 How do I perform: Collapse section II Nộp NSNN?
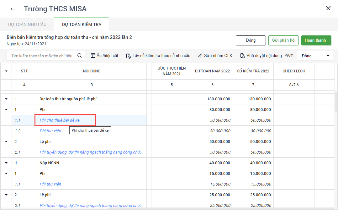6,163
